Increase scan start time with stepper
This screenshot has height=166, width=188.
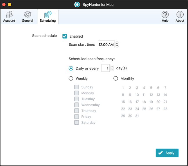point(117,43)
